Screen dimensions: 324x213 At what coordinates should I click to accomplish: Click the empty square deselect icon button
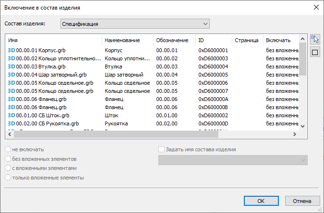(315, 52)
